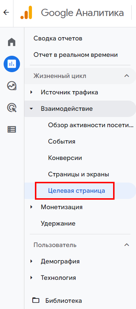Open the Advertising cursor target icon

12,108
